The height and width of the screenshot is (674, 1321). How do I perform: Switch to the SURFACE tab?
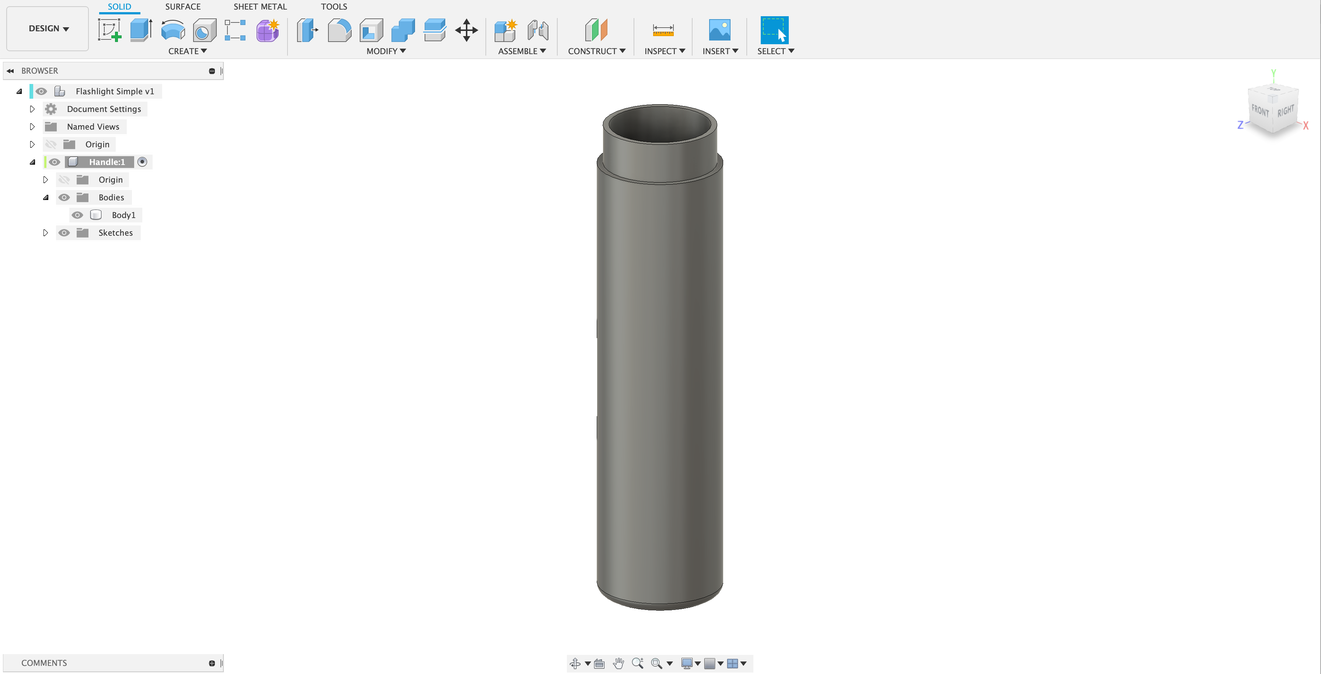coord(183,7)
